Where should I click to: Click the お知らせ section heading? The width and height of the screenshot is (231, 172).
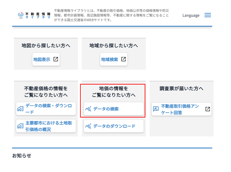(22, 155)
